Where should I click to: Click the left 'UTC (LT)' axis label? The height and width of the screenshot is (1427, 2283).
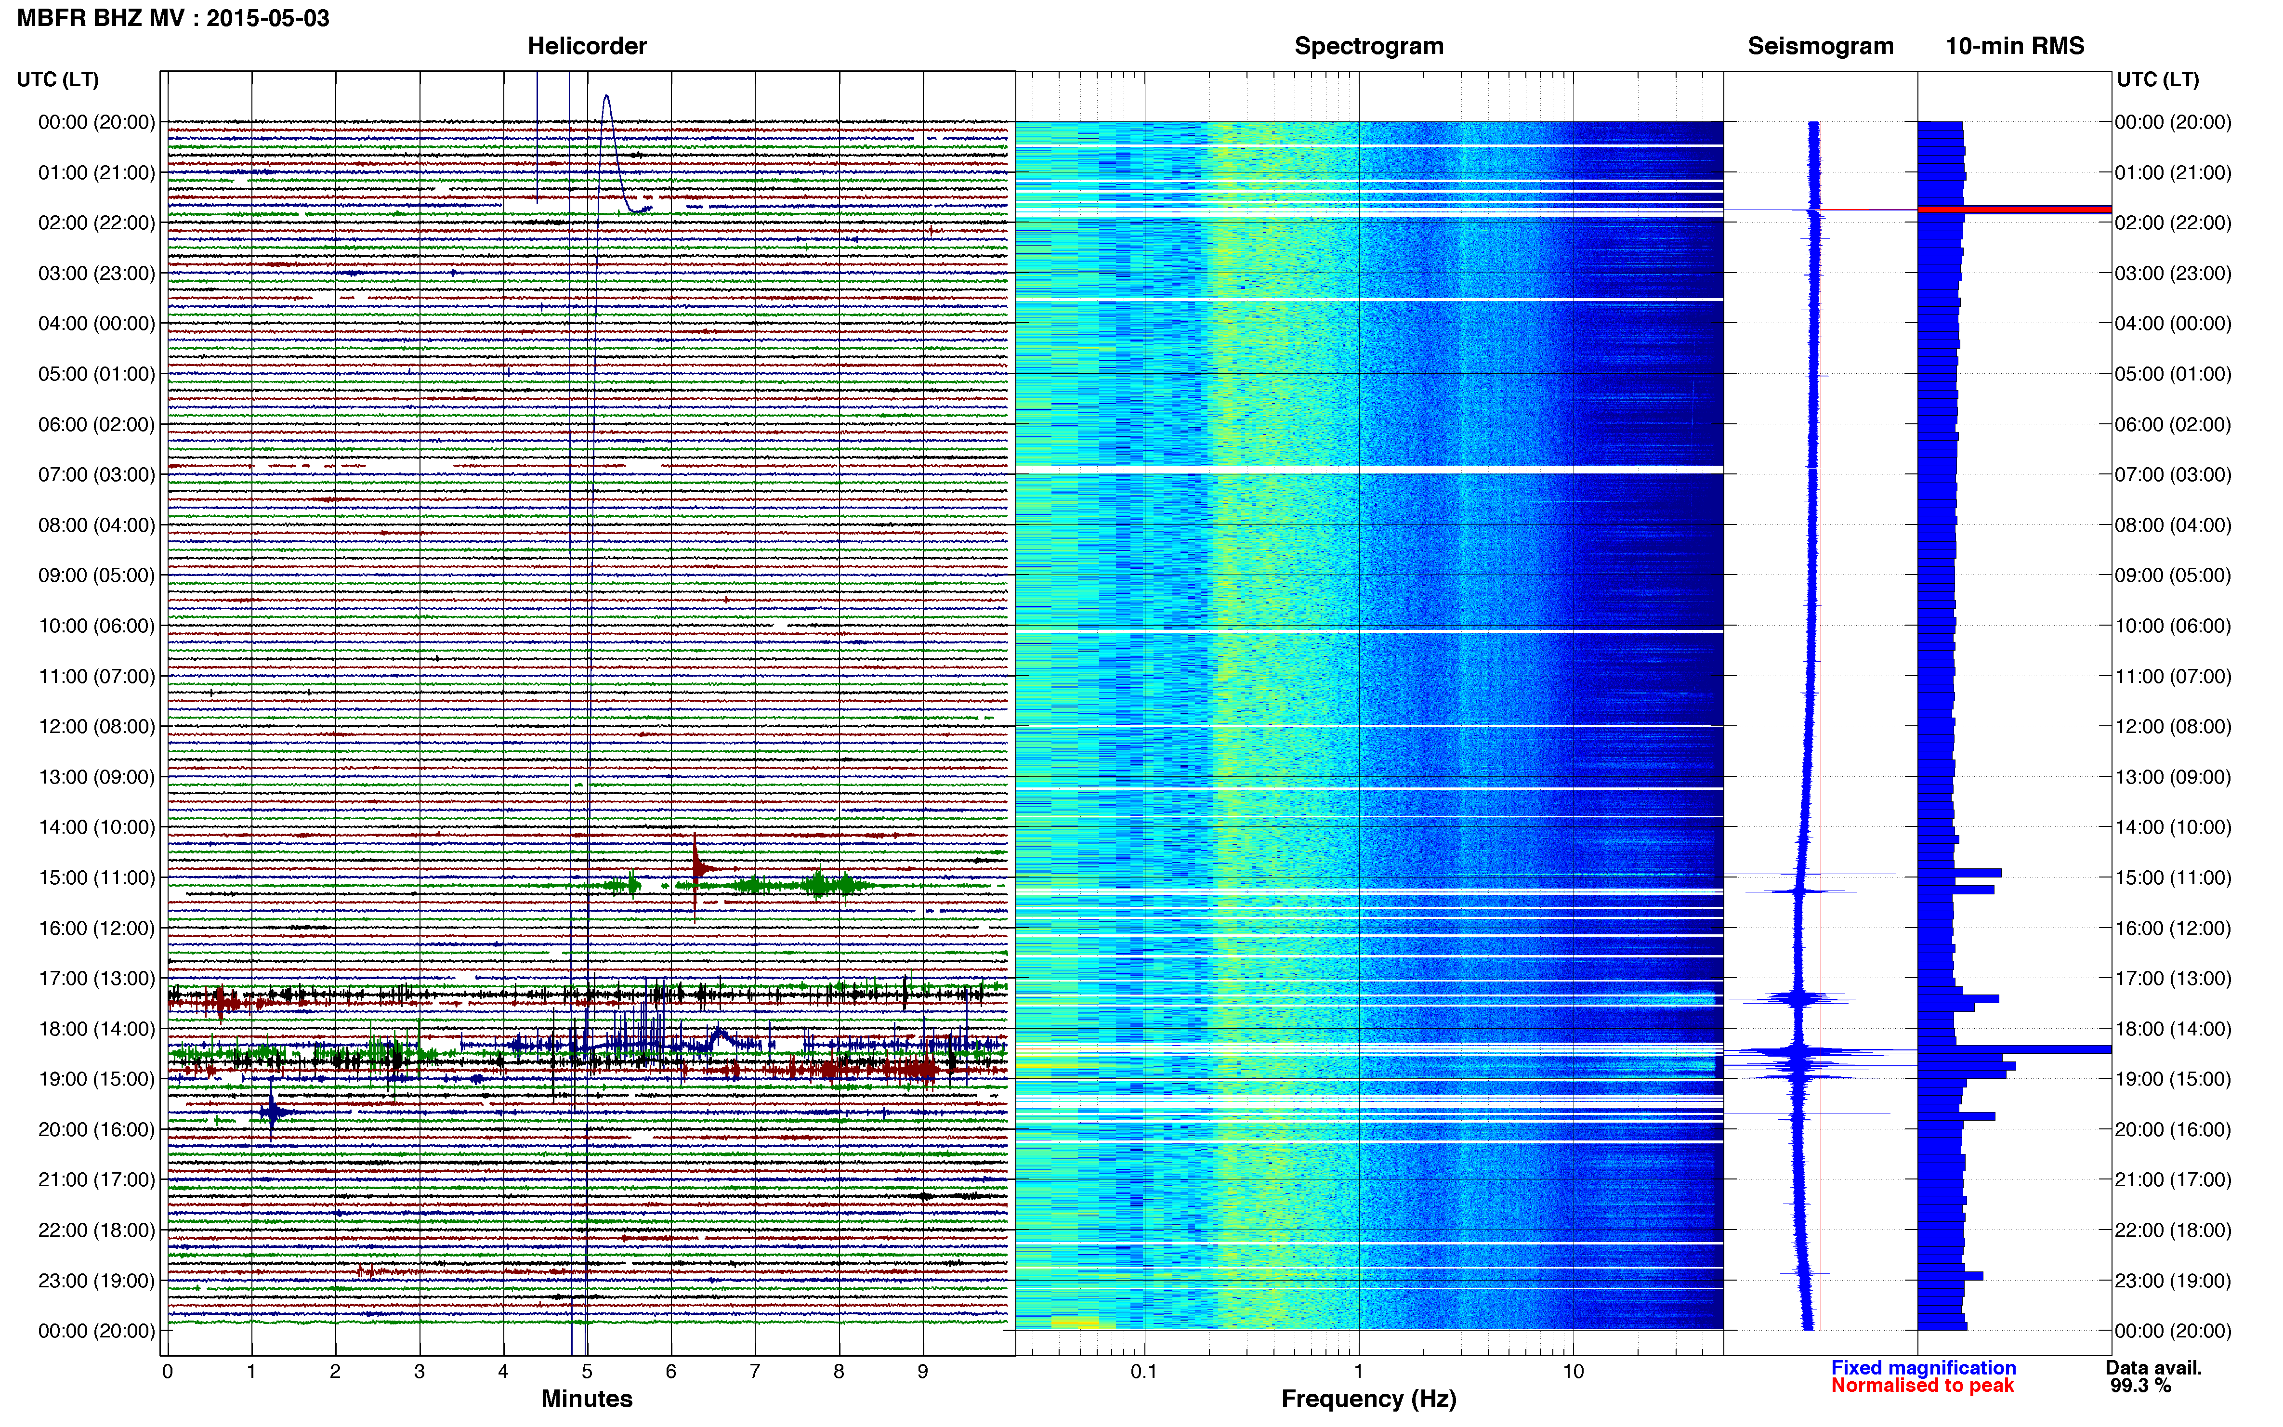[x=58, y=79]
